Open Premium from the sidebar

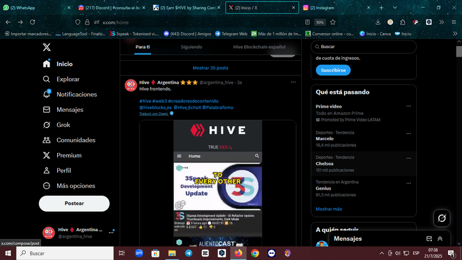pyautogui.click(x=62, y=155)
